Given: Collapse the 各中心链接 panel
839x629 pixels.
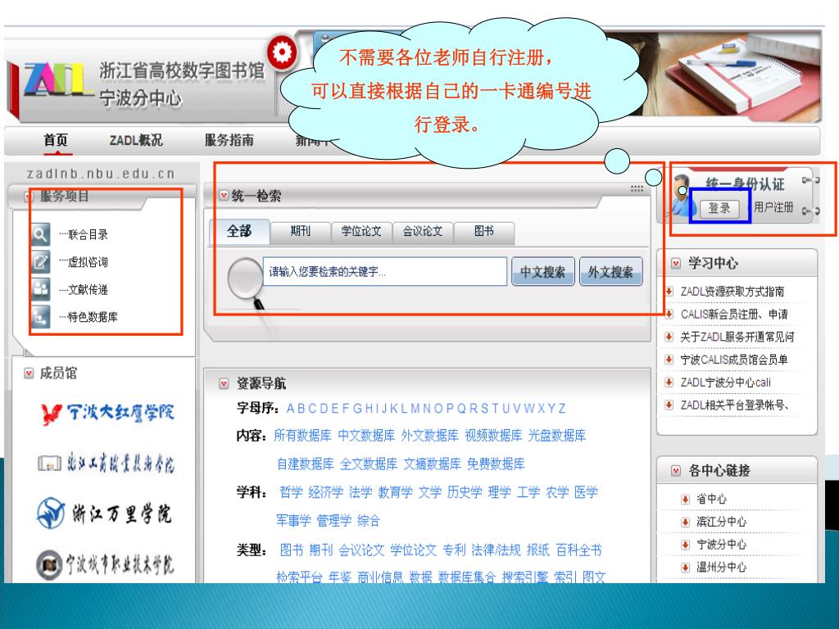Looking at the screenshot, I should [x=676, y=471].
